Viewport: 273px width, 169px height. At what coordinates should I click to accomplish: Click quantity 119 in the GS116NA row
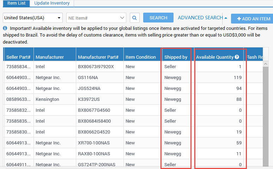coord(238,78)
